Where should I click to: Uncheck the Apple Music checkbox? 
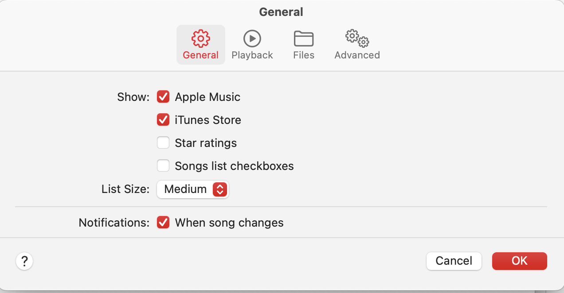click(163, 97)
